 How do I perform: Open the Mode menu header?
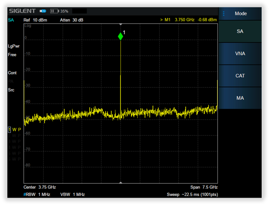(240, 14)
